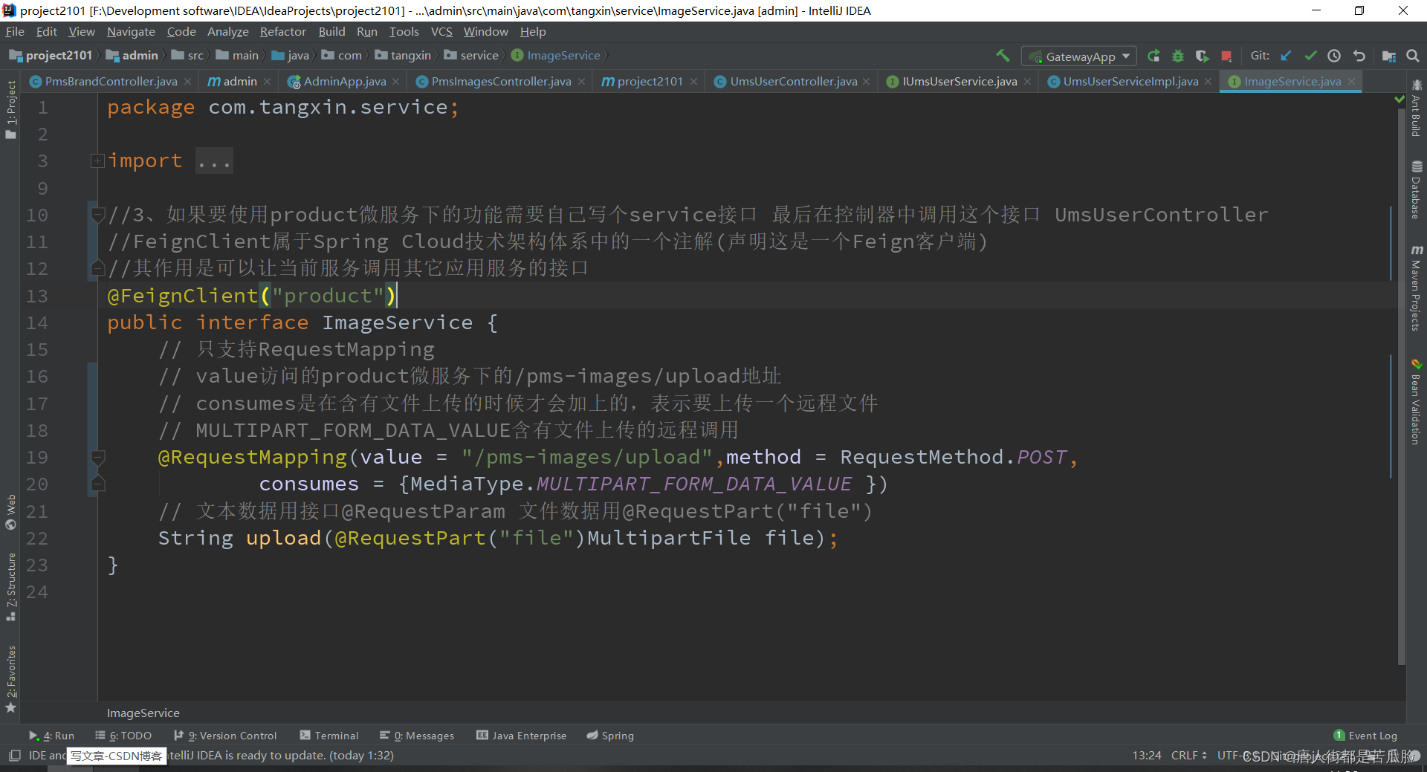Click the green inspection checkmark indicator
Screen dimensions: 1427x772
(x=1400, y=99)
